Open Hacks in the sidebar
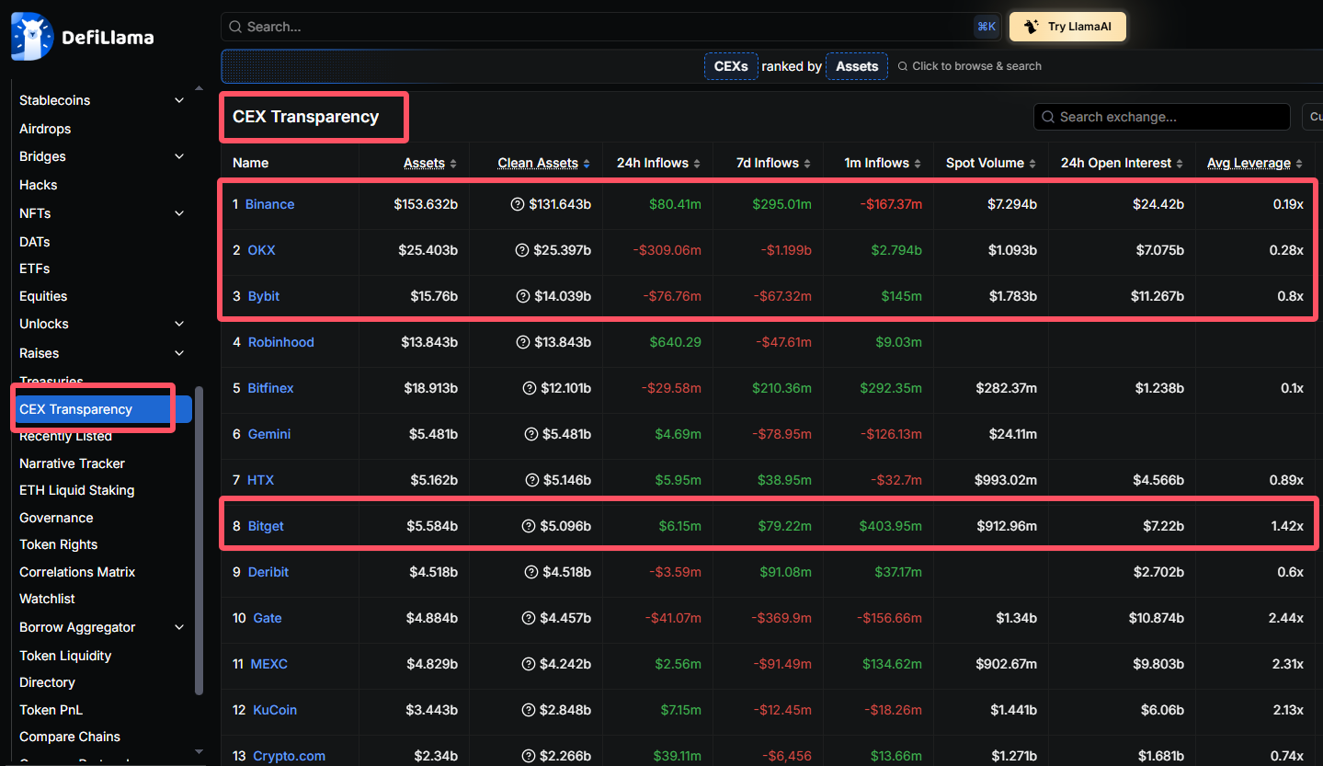The width and height of the screenshot is (1323, 766). [x=39, y=185]
